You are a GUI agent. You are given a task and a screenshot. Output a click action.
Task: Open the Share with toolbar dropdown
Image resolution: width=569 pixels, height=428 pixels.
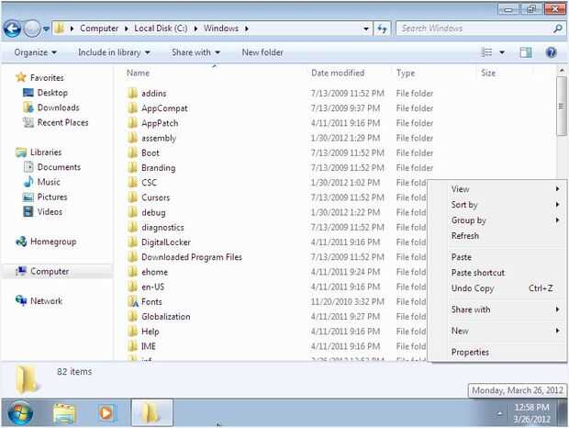point(196,52)
